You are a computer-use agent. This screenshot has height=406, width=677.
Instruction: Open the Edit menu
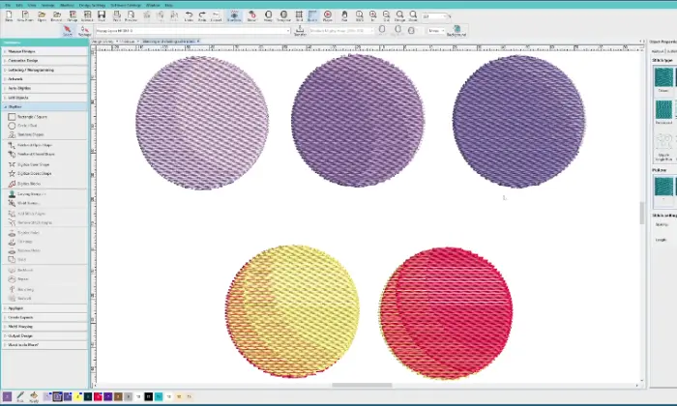tap(19, 5)
